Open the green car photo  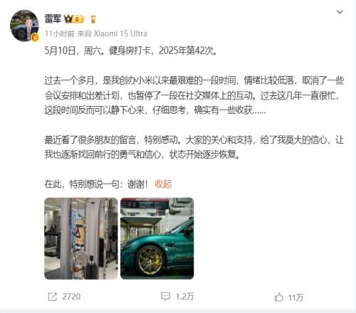(x=157, y=238)
